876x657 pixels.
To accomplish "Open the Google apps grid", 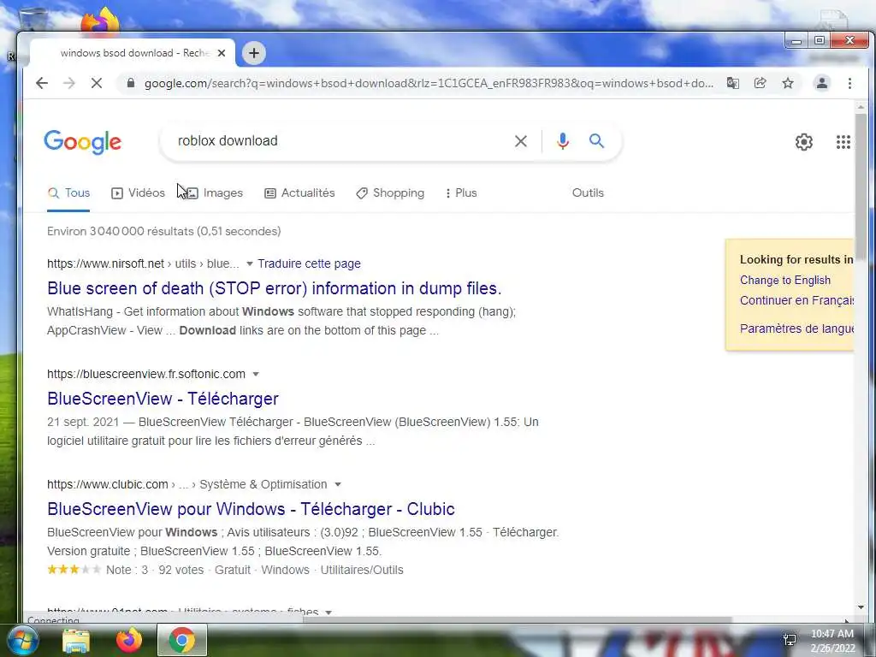I will [x=843, y=142].
